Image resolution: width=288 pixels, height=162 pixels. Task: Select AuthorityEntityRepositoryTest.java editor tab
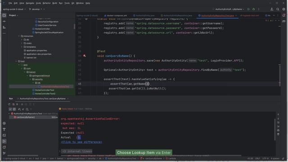pyautogui.click(x=218, y=16)
